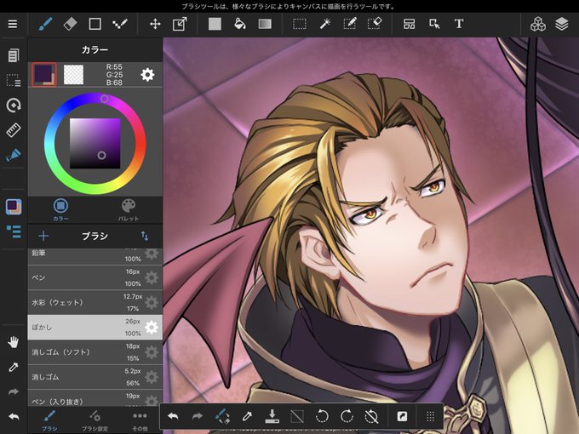Screen dimensions: 579x434
Task: Toggle brush/eraser switch in shortcut bar
Action: click(222, 417)
